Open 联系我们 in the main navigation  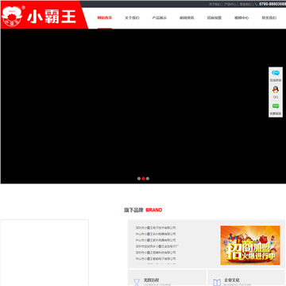click(x=269, y=18)
